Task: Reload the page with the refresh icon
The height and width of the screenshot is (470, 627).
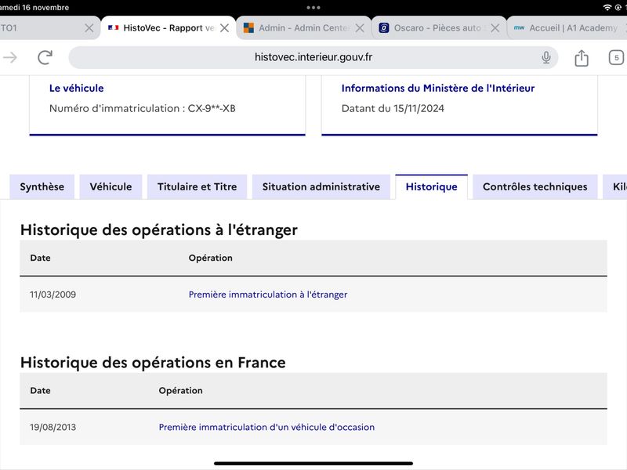Action: 45,57
